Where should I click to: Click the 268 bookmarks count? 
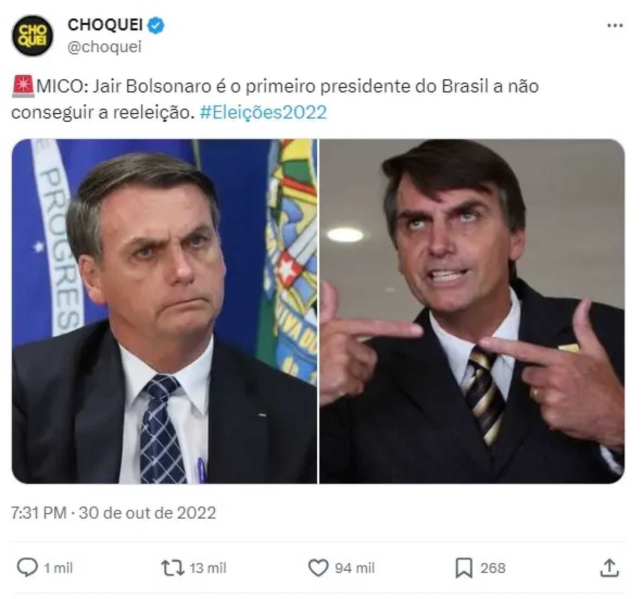pyautogui.click(x=493, y=568)
